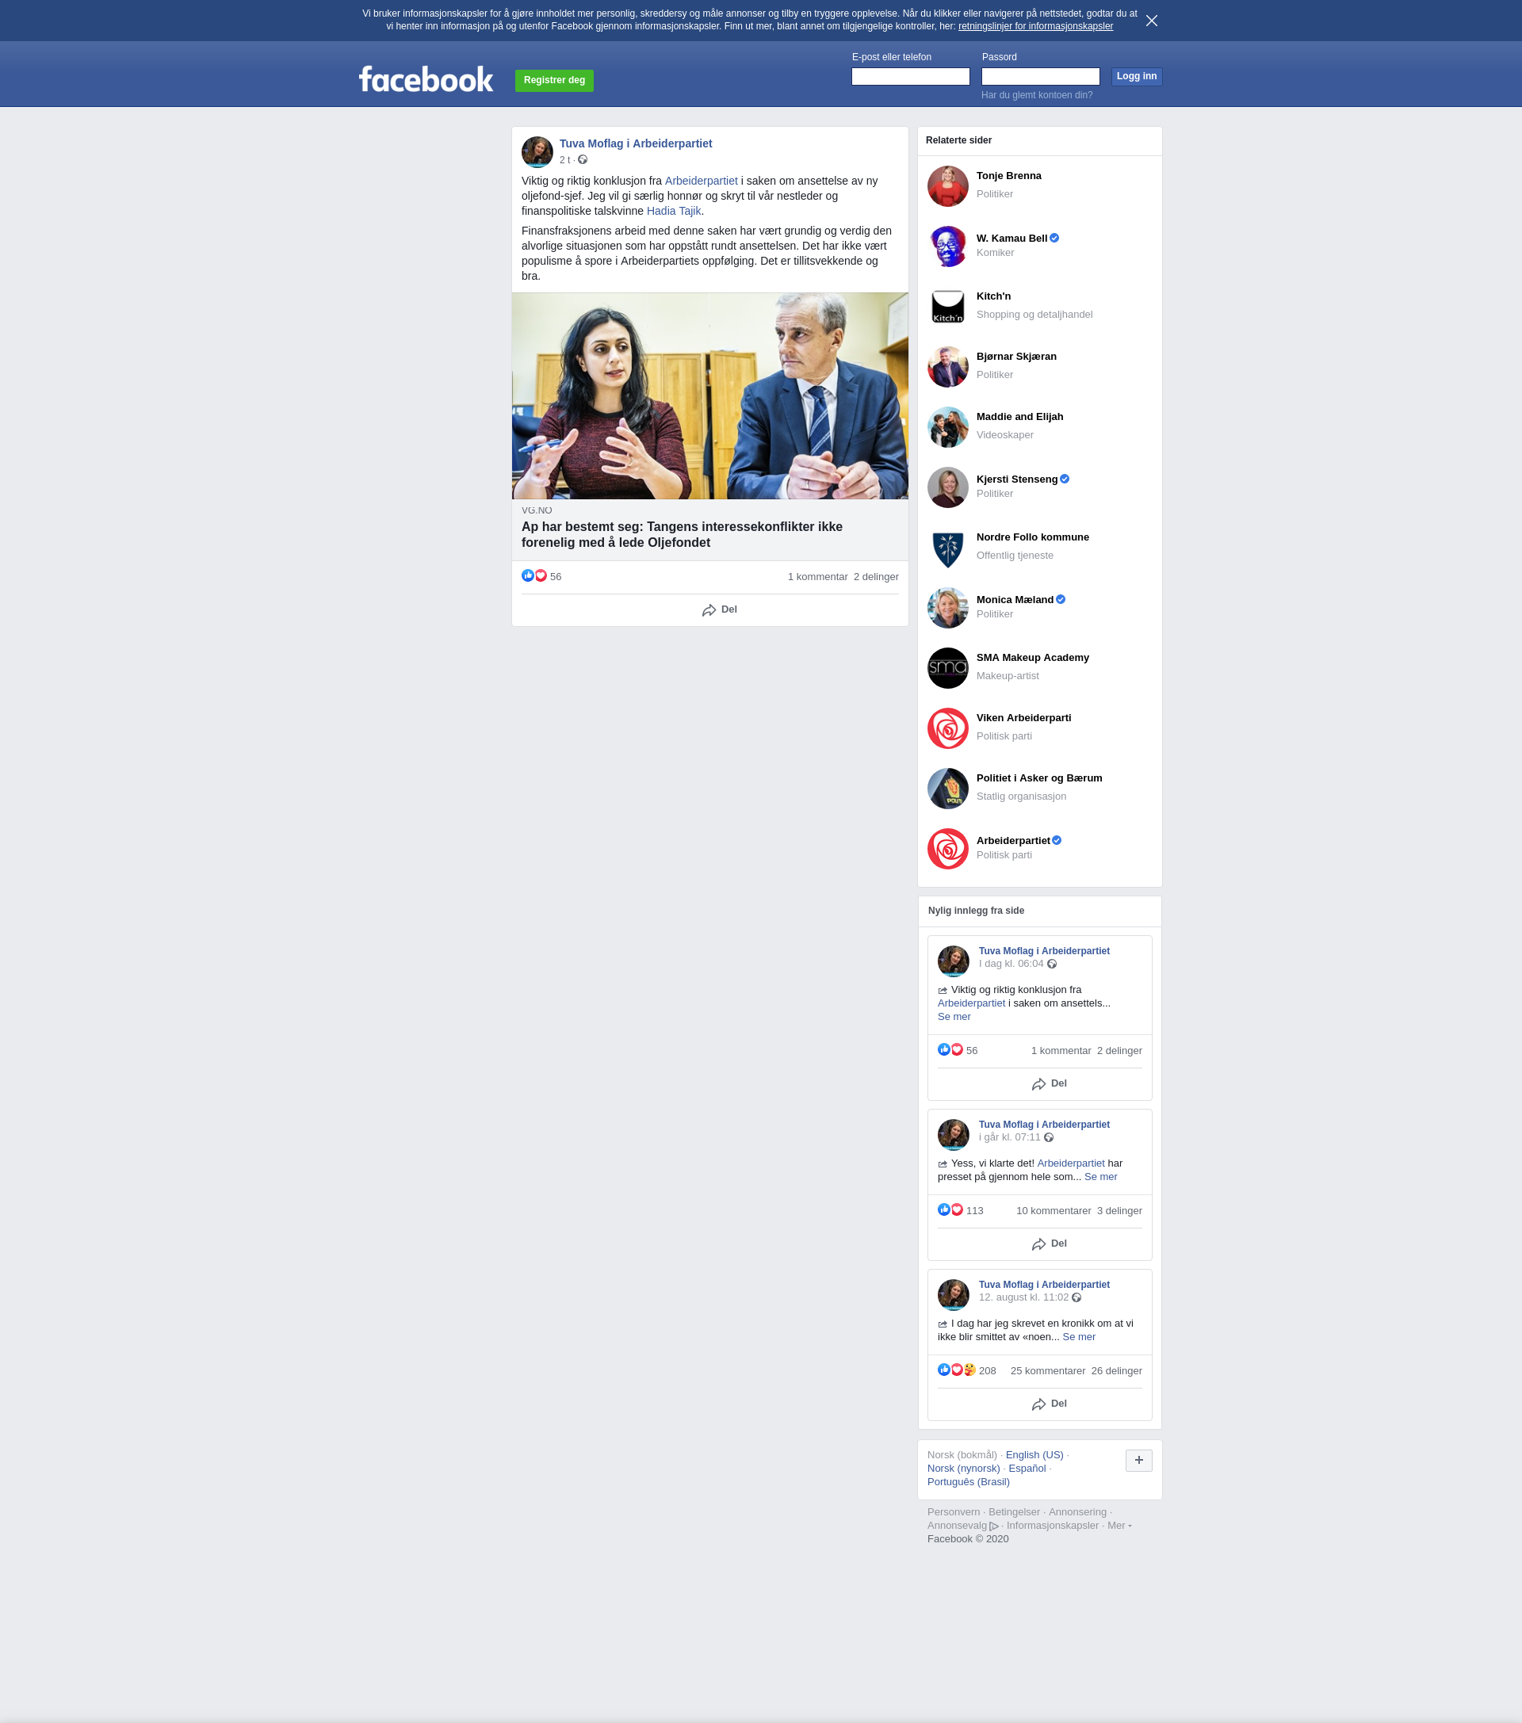Share the sidebar post with 56 reactions
1522x1723 pixels.
1048,1084
